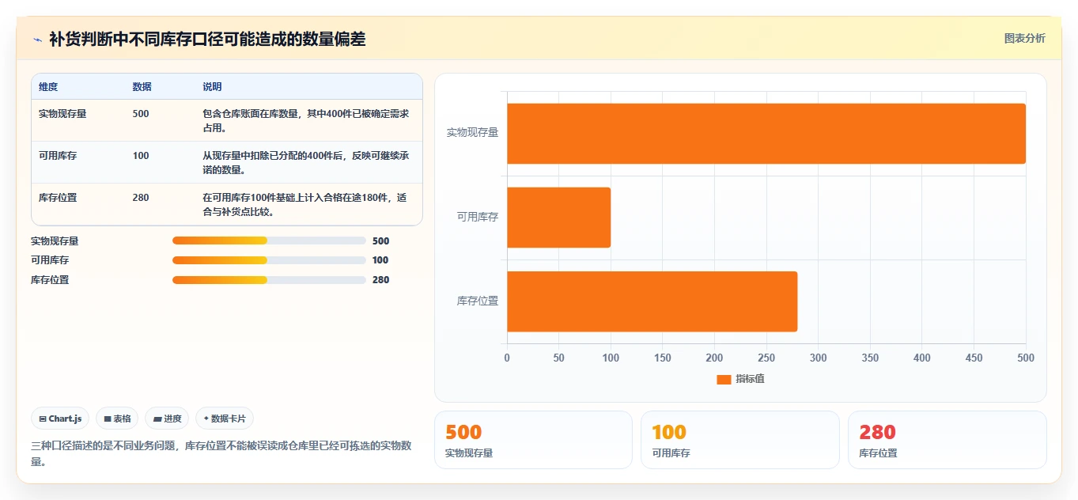Click the page title 补货判断中不同库存口径
Image resolution: width=1078 pixels, height=500 pixels.
[x=207, y=39]
